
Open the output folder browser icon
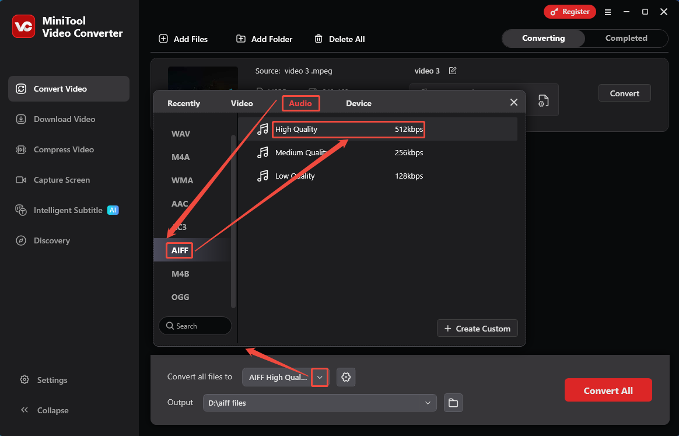tap(453, 403)
